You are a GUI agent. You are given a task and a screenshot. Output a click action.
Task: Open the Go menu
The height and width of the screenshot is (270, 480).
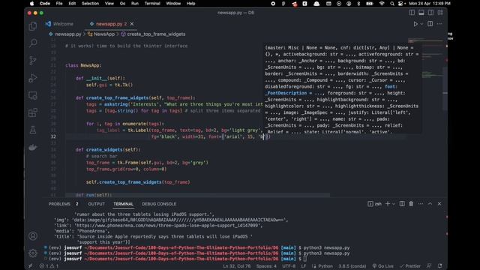pos(122,4)
